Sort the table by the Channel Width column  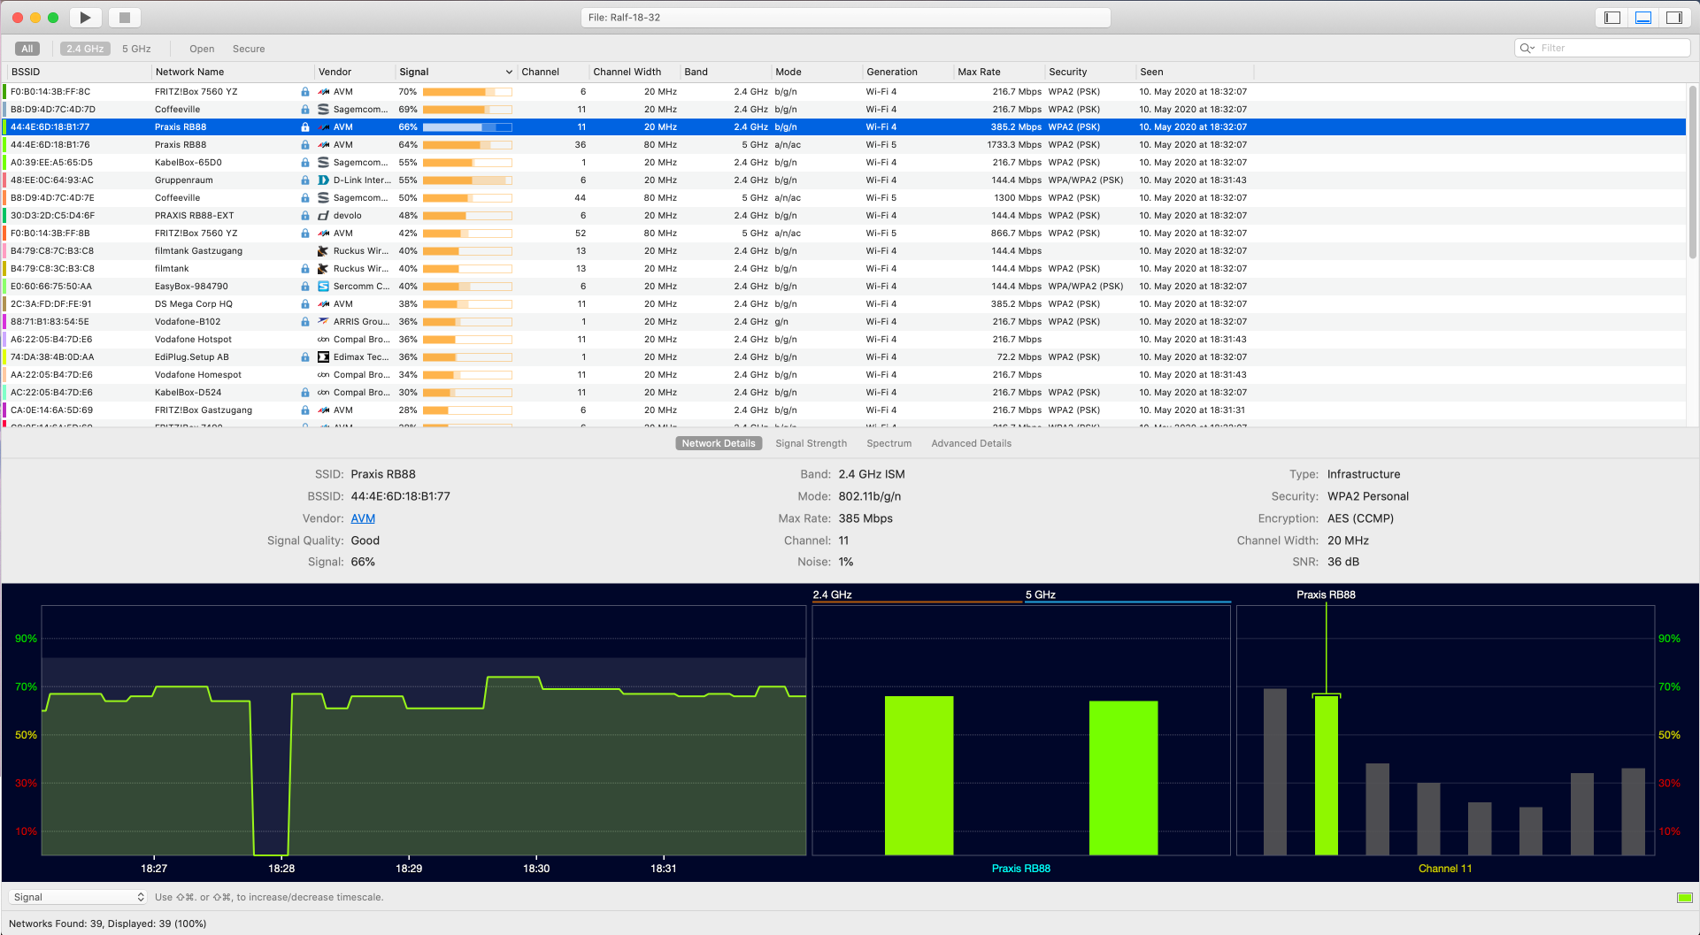pos(634,73)
